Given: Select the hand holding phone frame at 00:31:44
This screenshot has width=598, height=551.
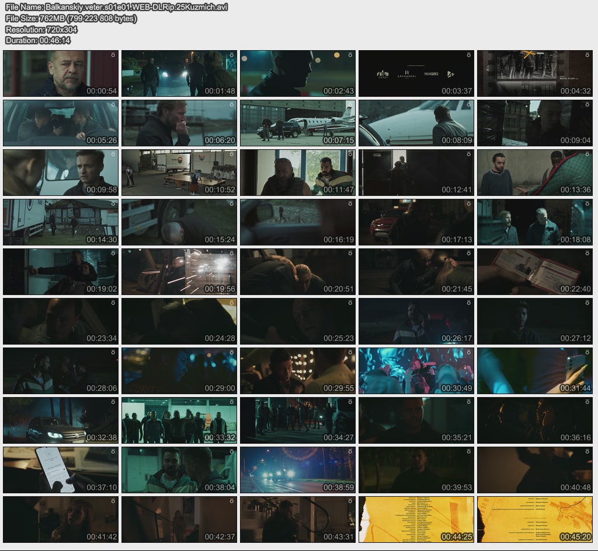Looking at the screenshot, I should coord(535,371).
